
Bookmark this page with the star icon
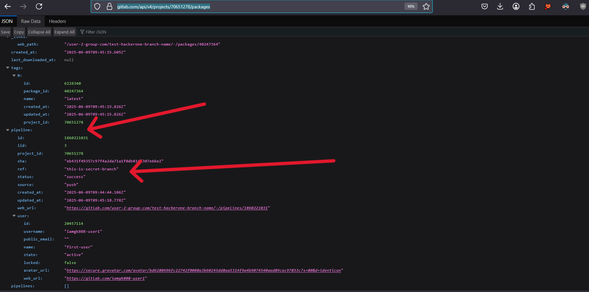pos(426,6)
